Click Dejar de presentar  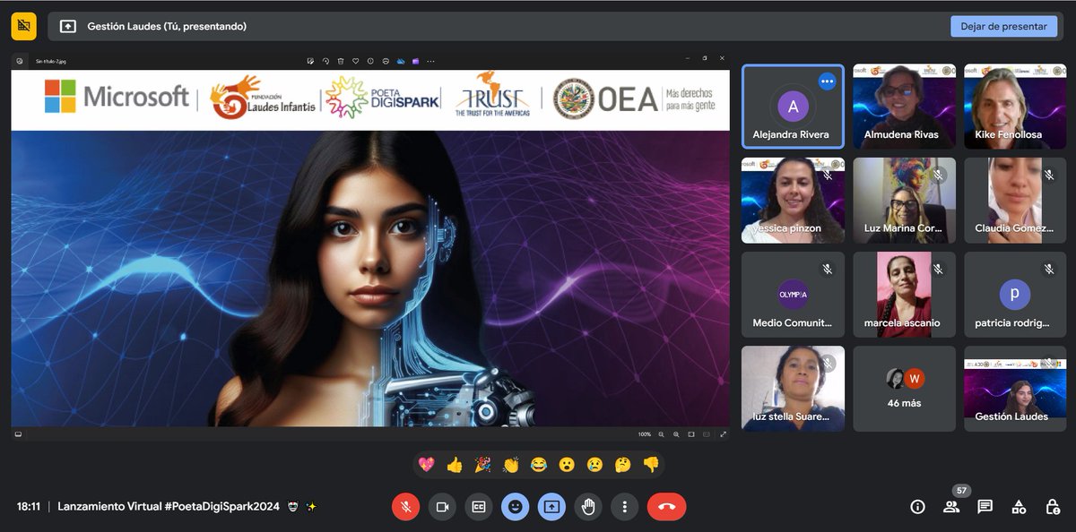[1003, 26]
